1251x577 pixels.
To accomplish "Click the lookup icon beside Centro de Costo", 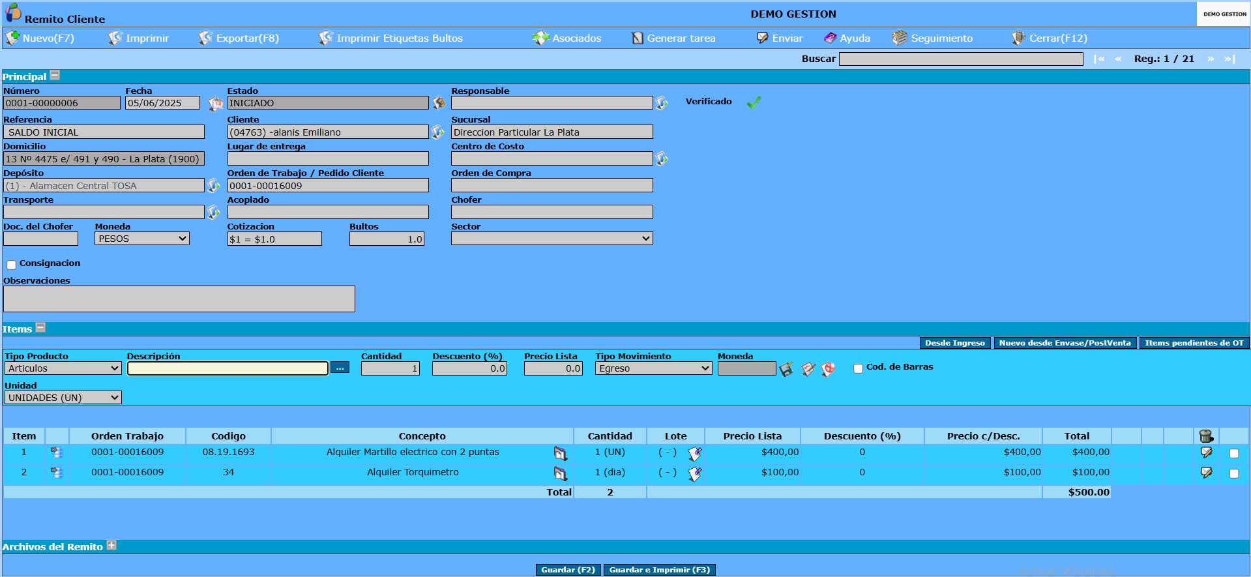I will pyautogui.click(x=662, y=158).
